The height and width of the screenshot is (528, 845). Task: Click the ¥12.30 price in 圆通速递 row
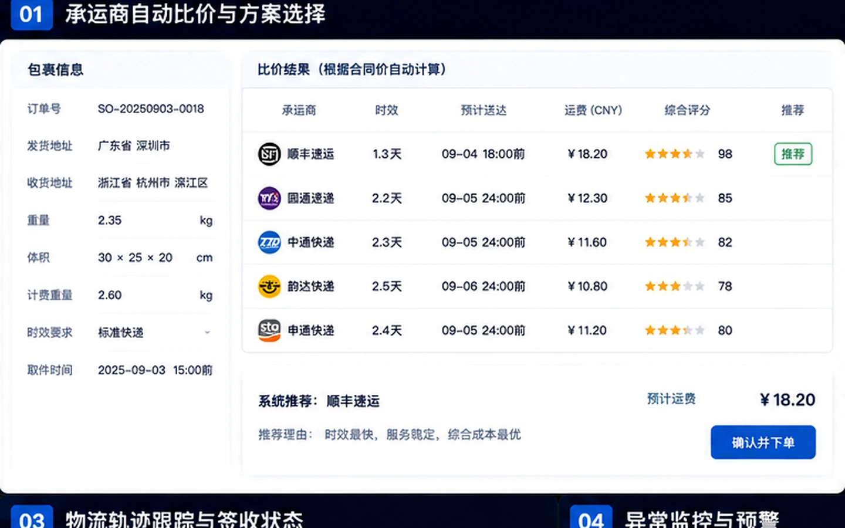[x=587, y=198]
